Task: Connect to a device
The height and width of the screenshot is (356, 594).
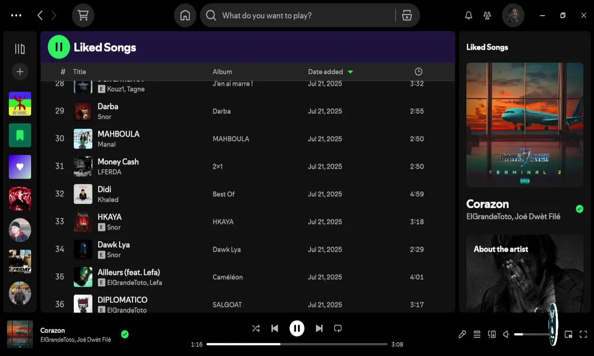Action: coord(492,334)
